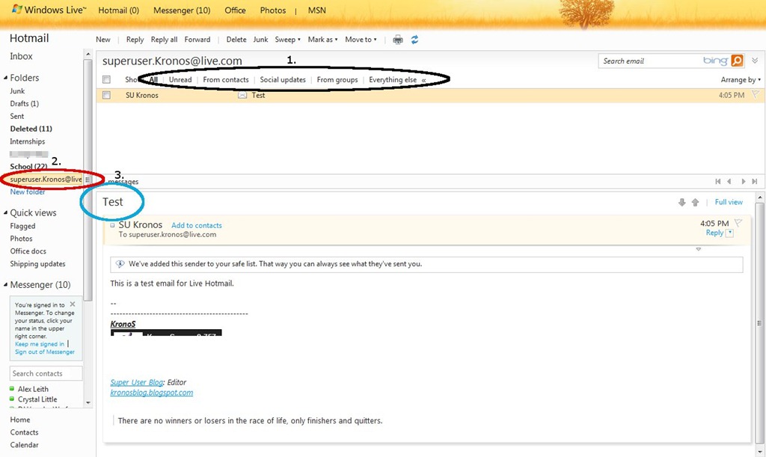
Task: Click Add to contacts link
Action: coord(197,226)
